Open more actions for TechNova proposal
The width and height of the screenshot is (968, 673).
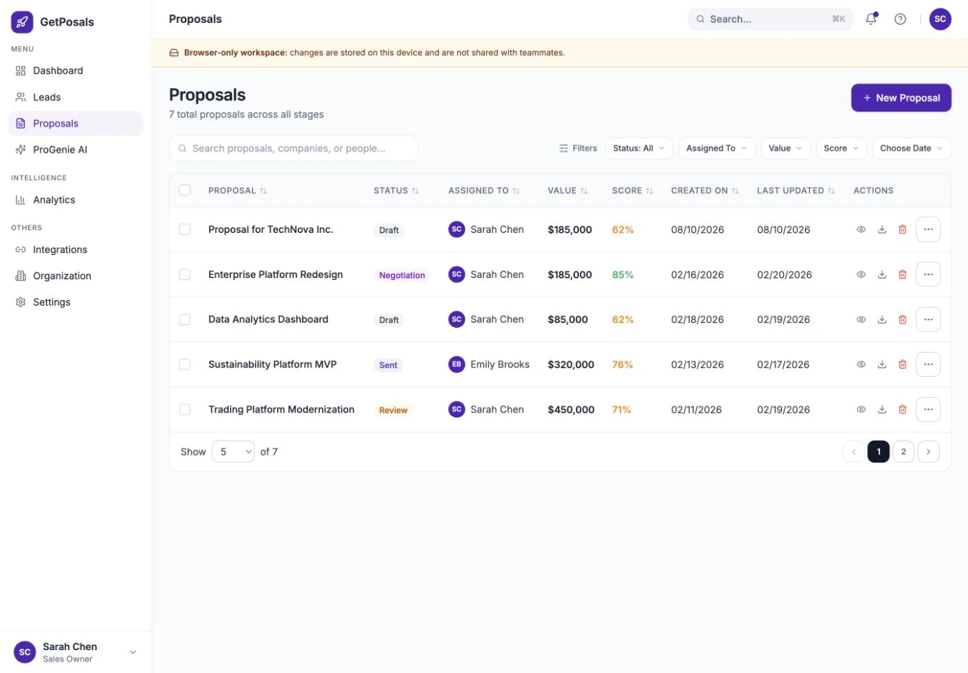click(x=928, y=229)
